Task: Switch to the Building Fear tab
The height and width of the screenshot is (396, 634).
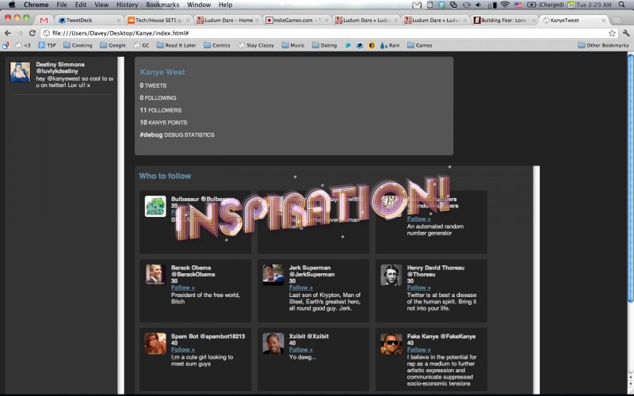Action: point(506,21)
